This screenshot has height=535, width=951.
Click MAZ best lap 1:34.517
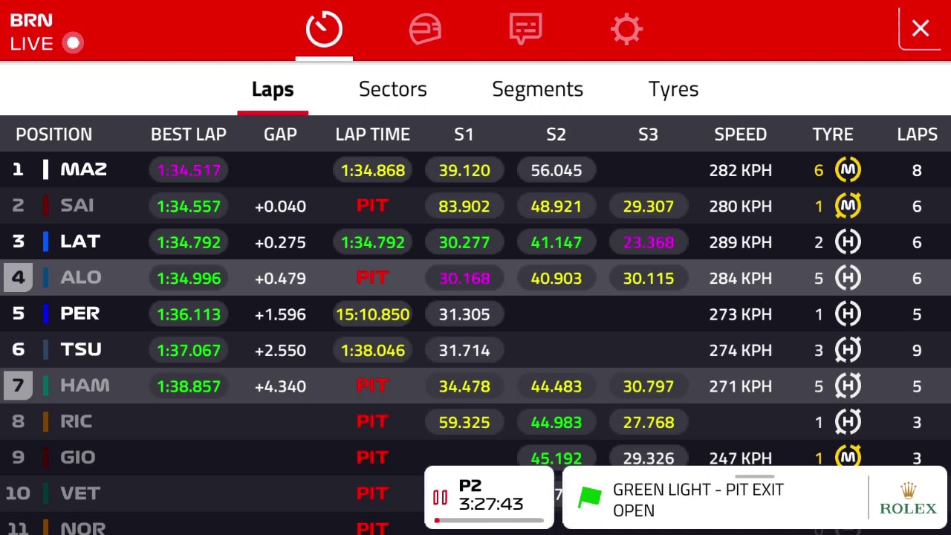click(189, 170)
